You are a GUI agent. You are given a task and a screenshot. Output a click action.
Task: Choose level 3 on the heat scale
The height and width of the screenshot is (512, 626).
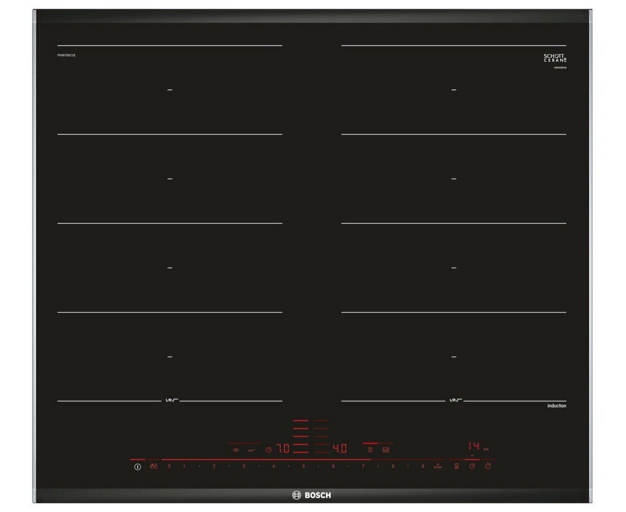coord(244,466)
